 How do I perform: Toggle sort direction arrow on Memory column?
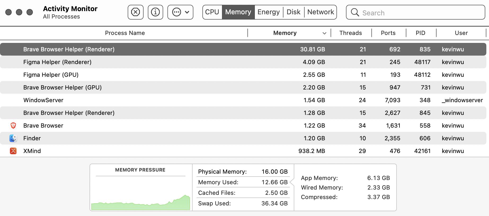tap(324, 33)
